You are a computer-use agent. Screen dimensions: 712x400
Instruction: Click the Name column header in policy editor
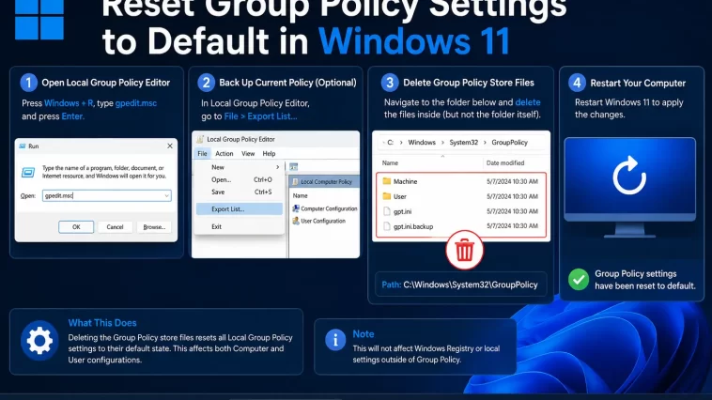click(301, 195)
